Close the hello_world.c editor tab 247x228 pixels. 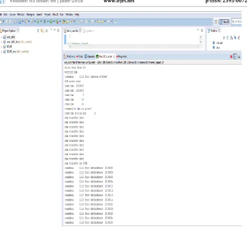tap(80, 31)
